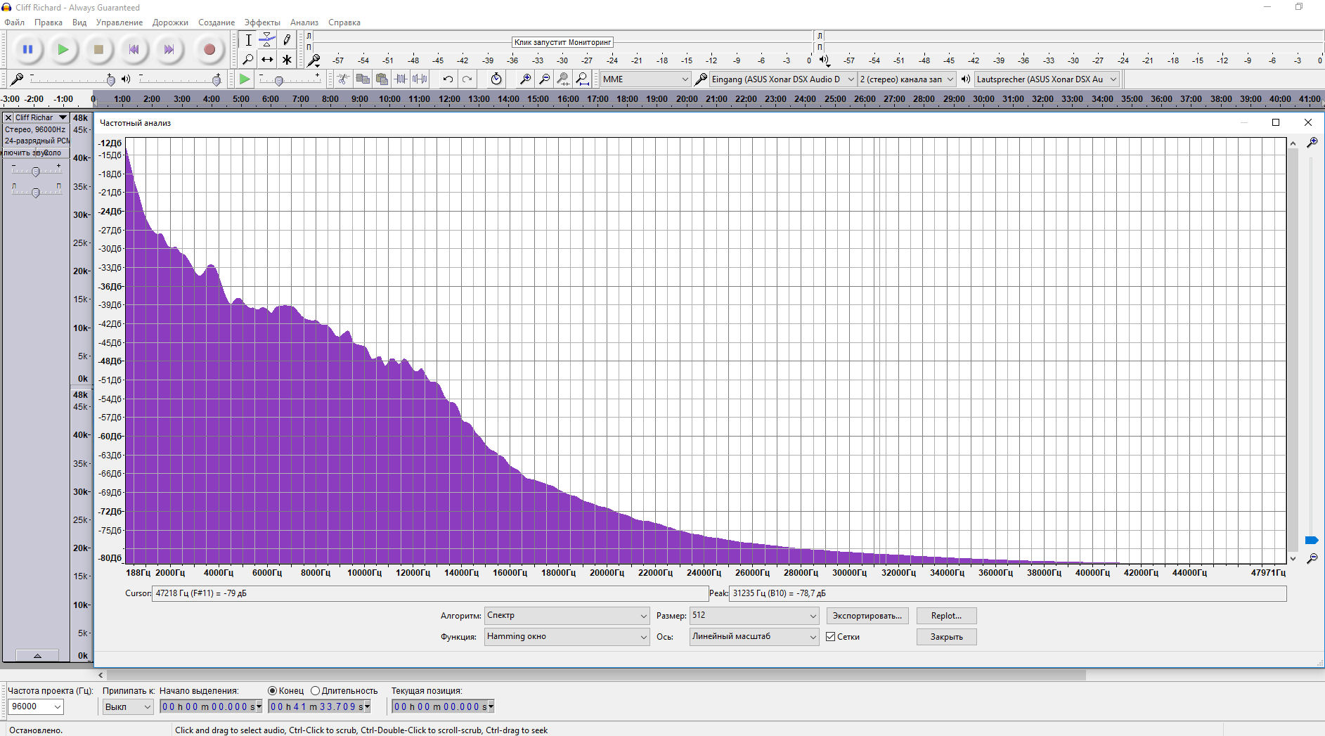The width and height of the screenshot is (1325, 736).
Task: Click the Cut scissors icon
Action: click(x=343, y=79)
